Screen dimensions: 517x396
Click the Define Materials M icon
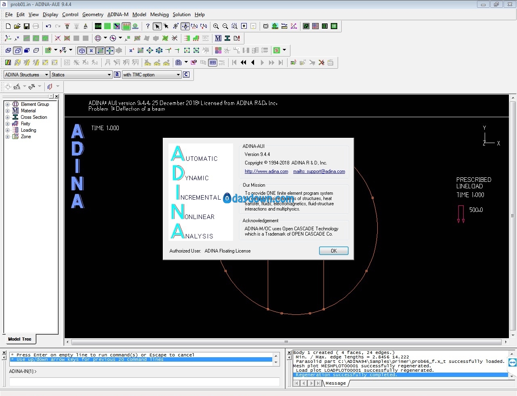[218, 38]
